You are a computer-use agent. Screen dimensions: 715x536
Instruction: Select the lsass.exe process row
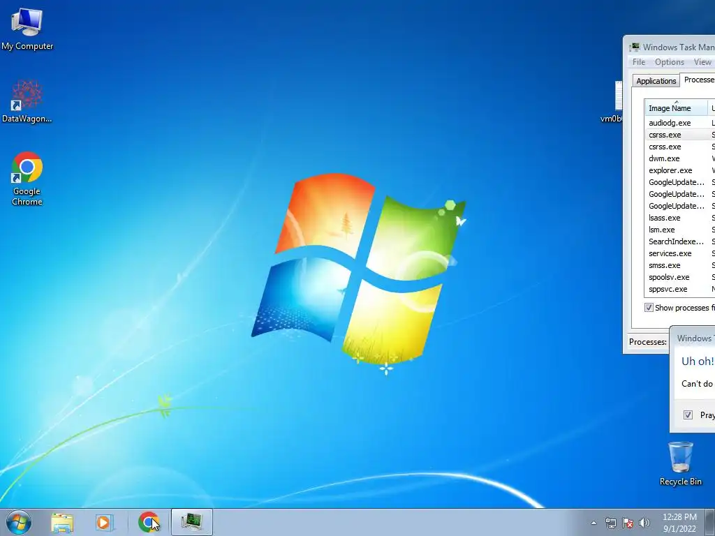click(680, 218)
